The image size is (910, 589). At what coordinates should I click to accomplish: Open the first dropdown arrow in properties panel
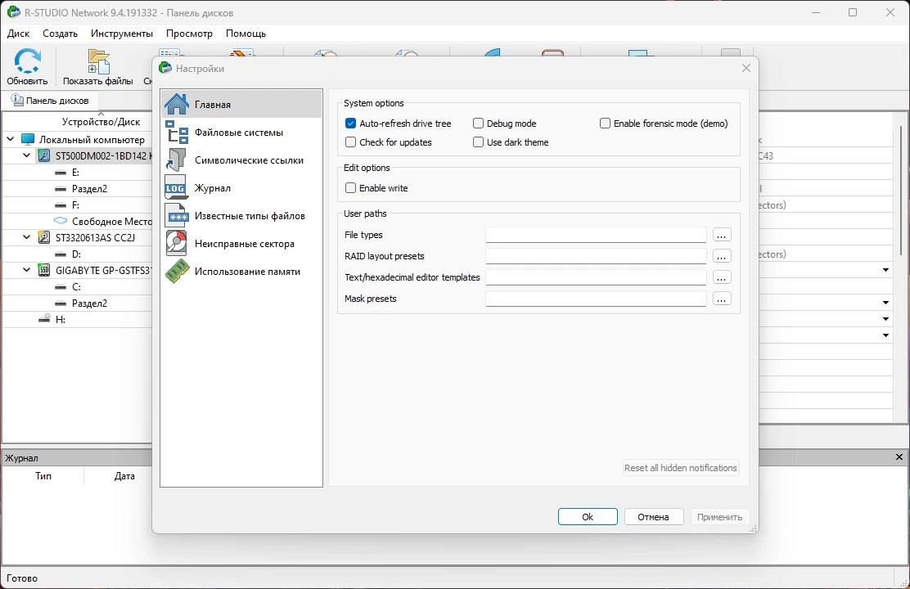click(885, 270)
